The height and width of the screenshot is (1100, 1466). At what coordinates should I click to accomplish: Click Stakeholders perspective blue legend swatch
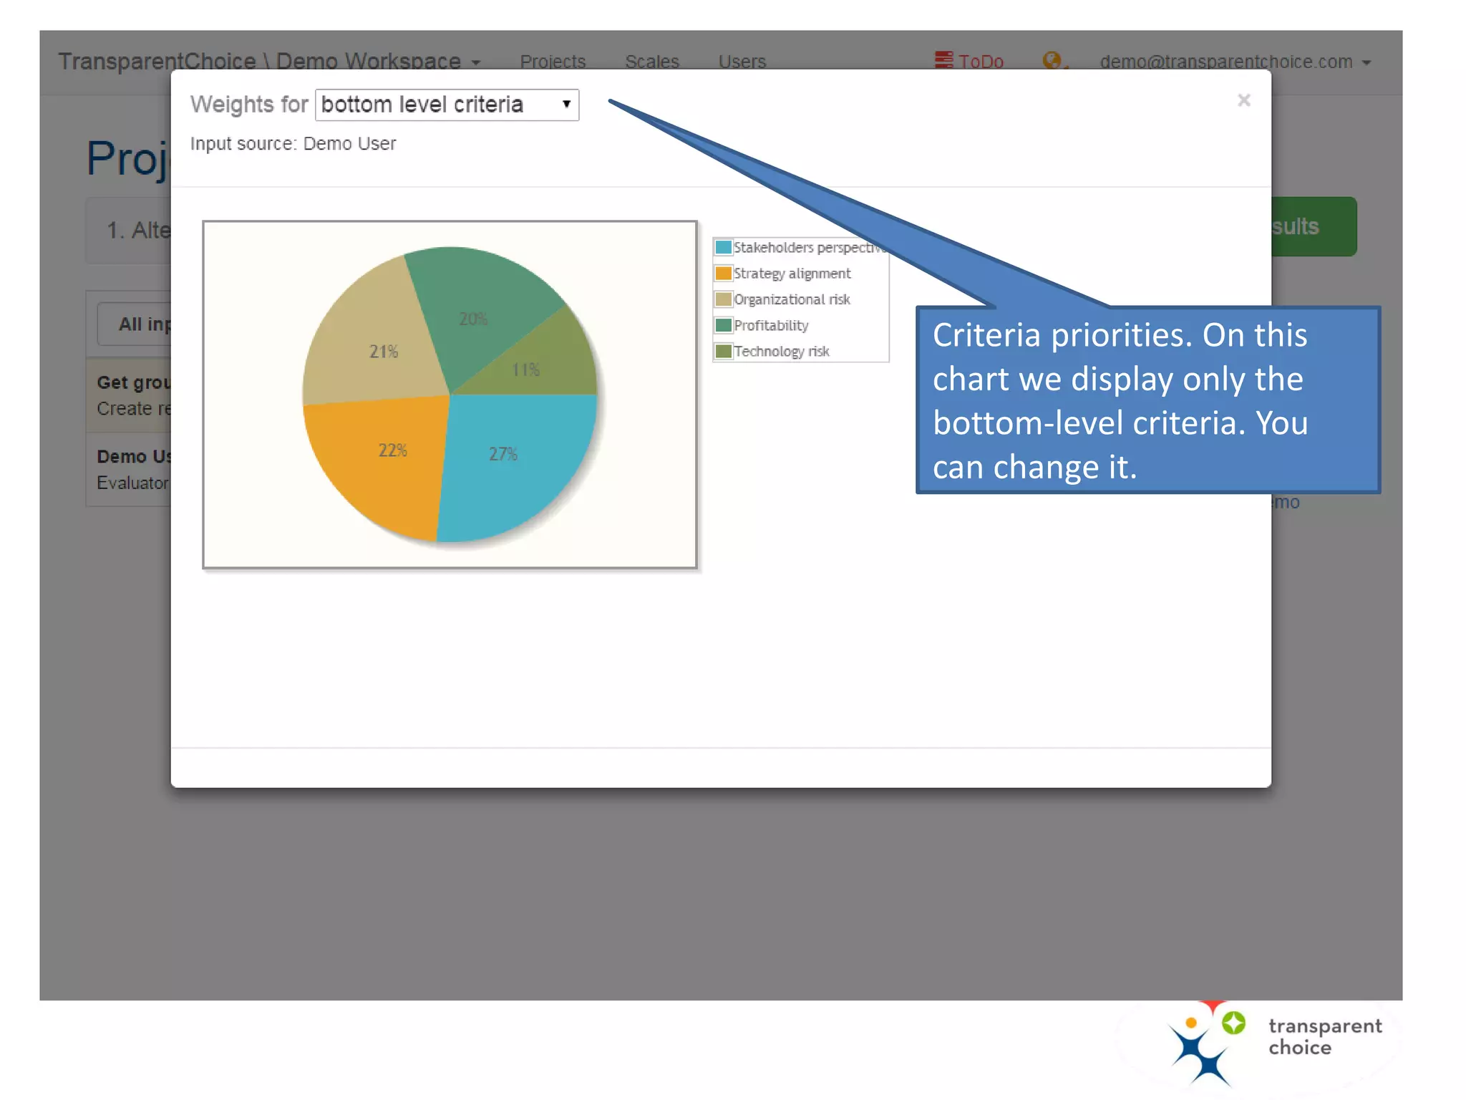click(x=724, y=247)
